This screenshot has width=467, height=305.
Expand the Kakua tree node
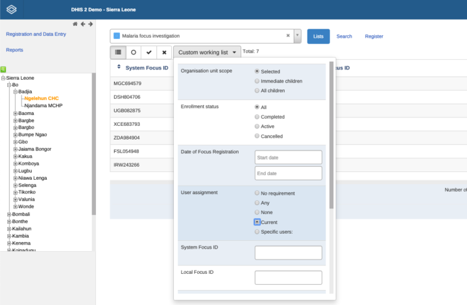[16, 156]
